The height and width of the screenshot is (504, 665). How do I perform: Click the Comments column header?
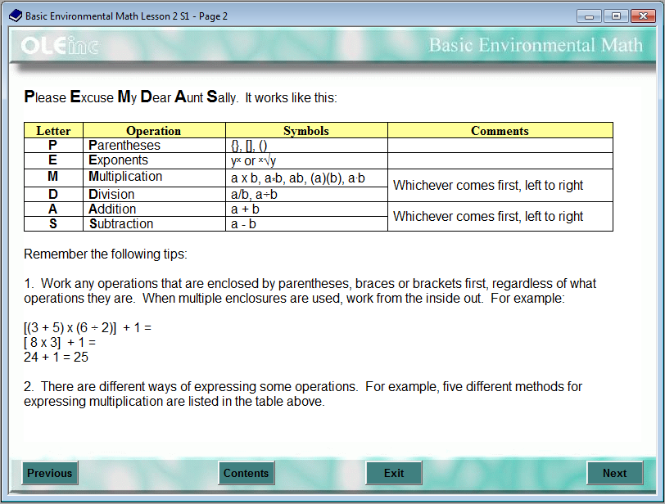tap(500, 131)
